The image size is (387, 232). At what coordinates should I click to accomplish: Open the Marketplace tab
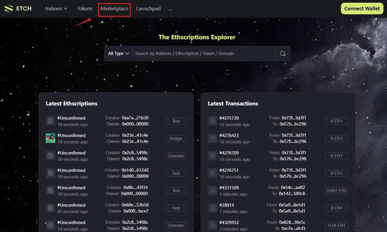(x=114, y=9)
